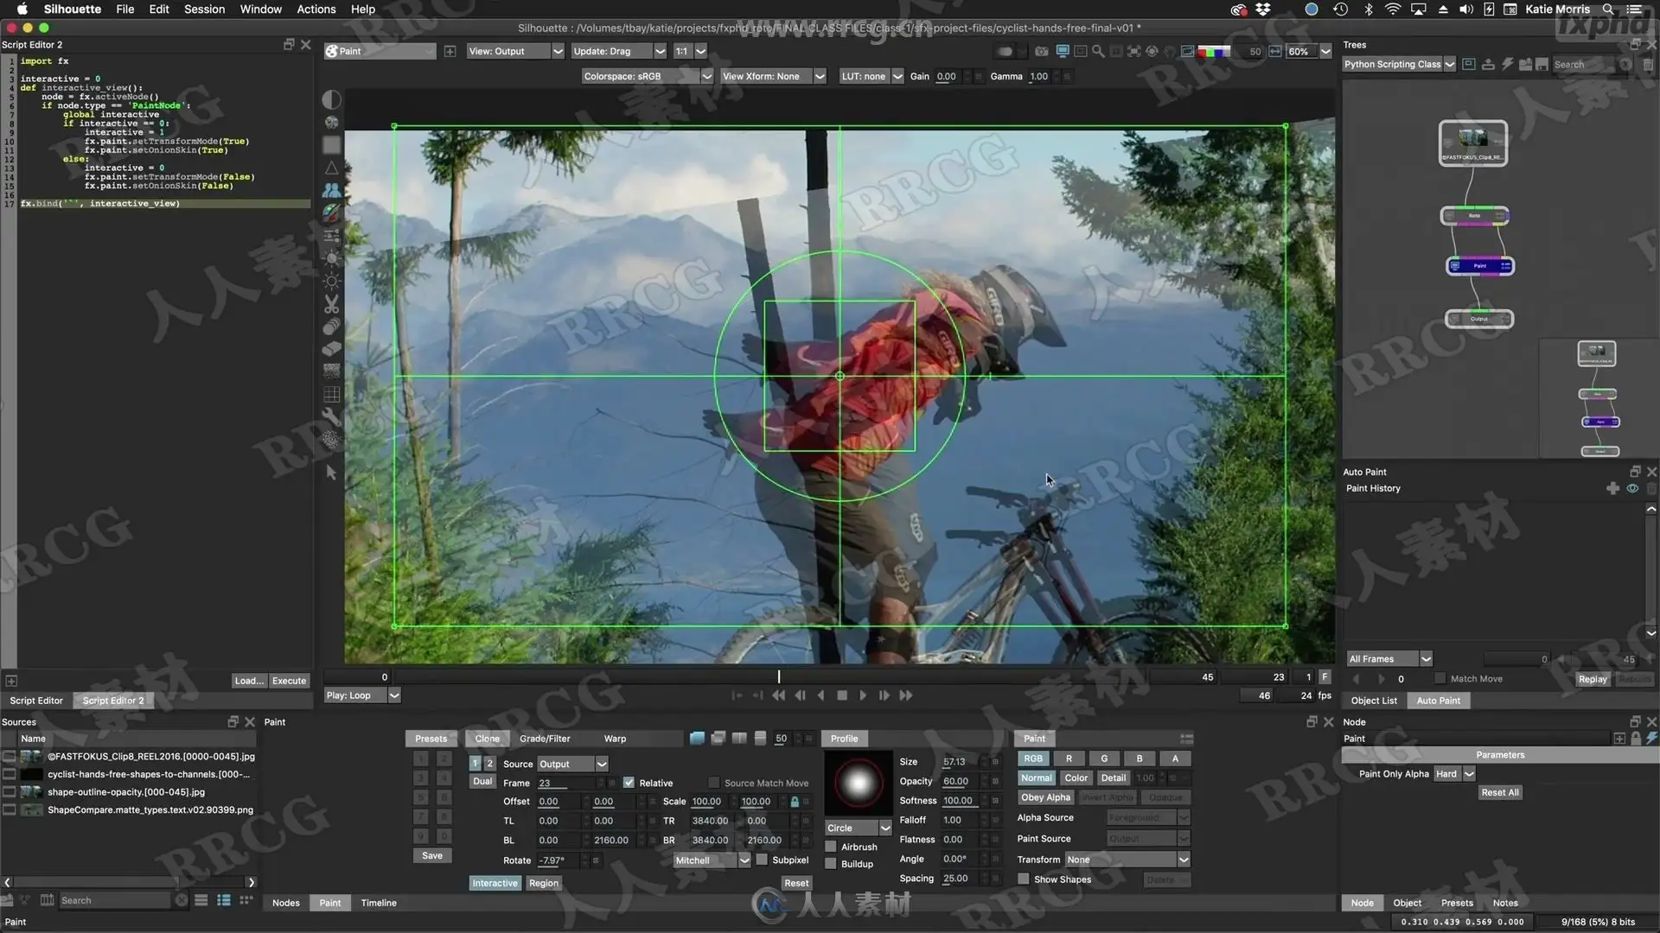
Task: Uncheck the Relative checkbox
Action: [629, 783]
